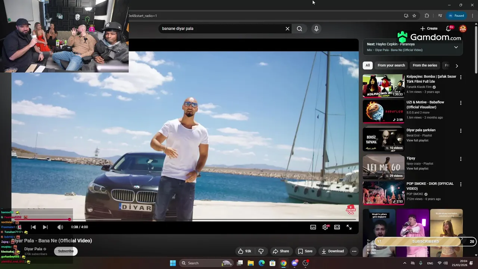The width and height of the screenshot is (478, 269).
Task: Open more actions ellipsis below the video
Action: [x=354, y=251]
